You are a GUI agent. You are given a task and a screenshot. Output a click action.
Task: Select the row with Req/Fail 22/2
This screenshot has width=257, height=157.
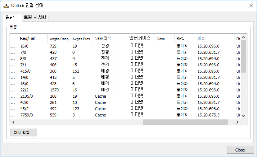126,90
